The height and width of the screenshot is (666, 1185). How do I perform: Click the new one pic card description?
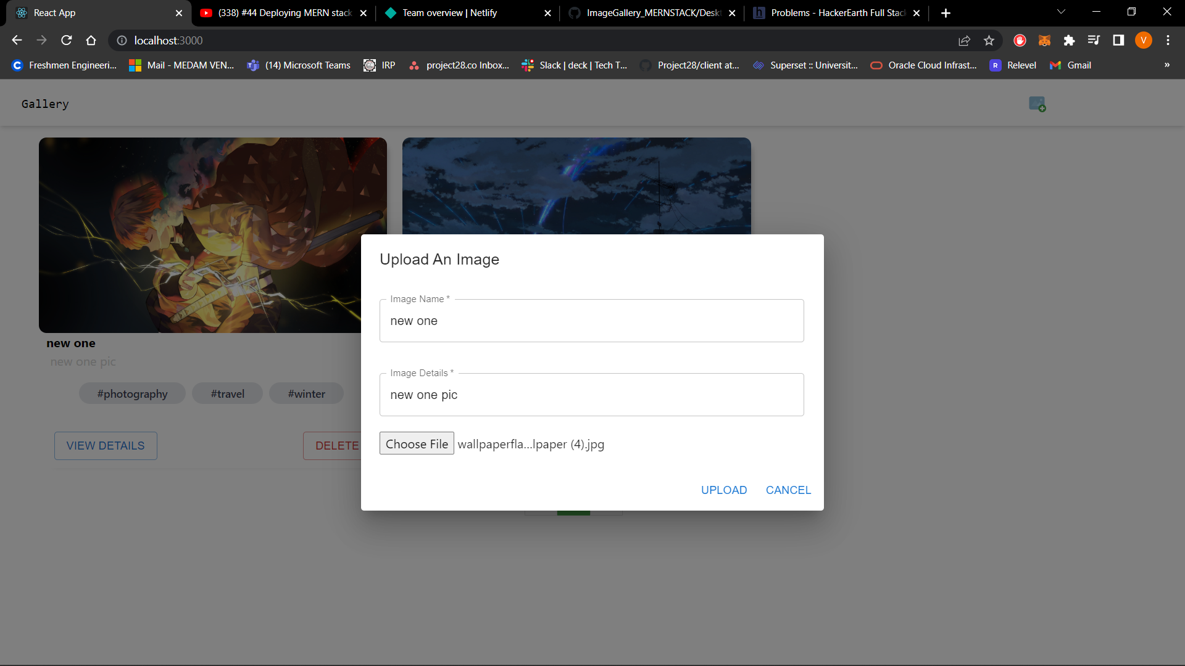tap(83, 362)
